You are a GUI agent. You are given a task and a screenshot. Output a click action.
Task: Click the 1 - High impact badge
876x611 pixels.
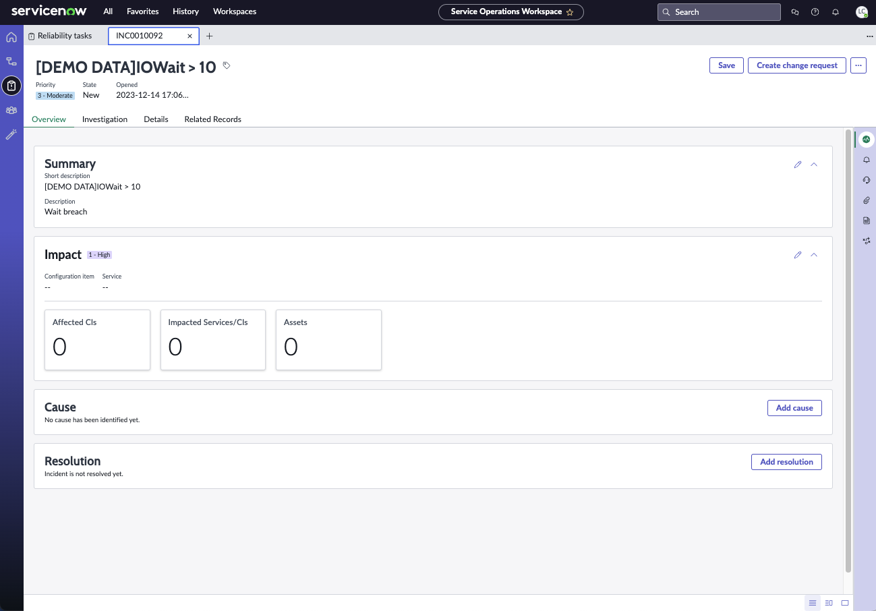click(x=99, y=255)
